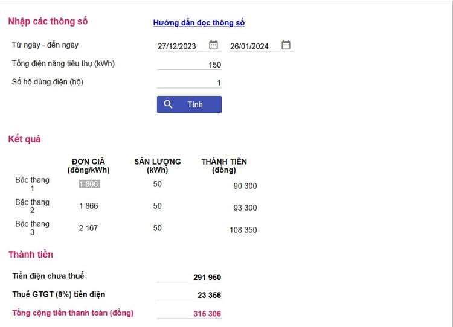Open the start date calendar picker
This screenshot has height=327, width=453.
tap(213, 45)
